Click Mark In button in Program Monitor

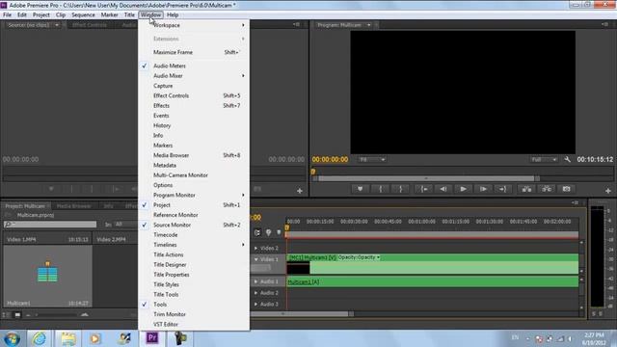(x=380, y=189)
